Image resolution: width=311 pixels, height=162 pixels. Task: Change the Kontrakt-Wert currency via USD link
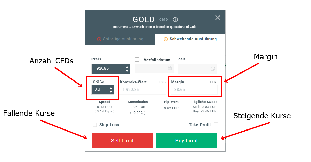point(162,82)
